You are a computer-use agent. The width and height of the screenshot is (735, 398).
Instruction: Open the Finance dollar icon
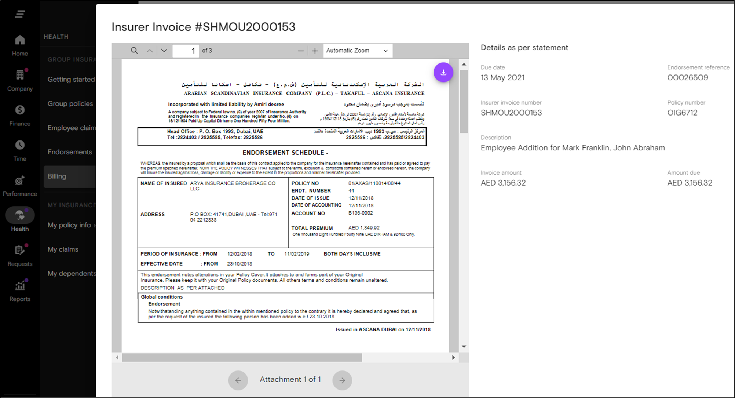tap(20, 110)
